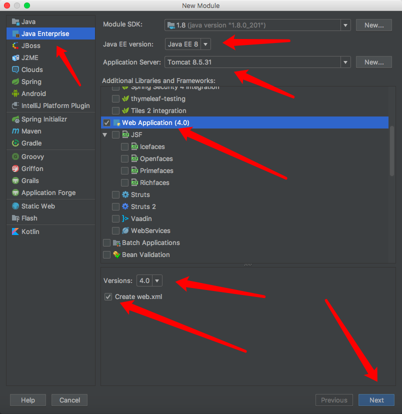The image size is (402, 414).
Task: Select Java Enterprise in module list
Action: click(50, 34)
